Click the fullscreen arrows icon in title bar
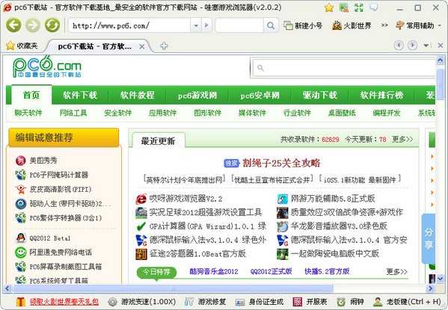448x310 pixels. 359,7
